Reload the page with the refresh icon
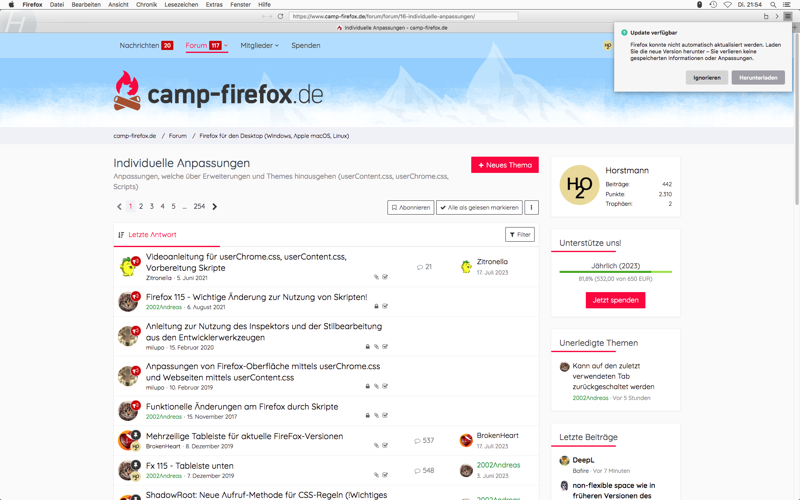 [280, 16]
